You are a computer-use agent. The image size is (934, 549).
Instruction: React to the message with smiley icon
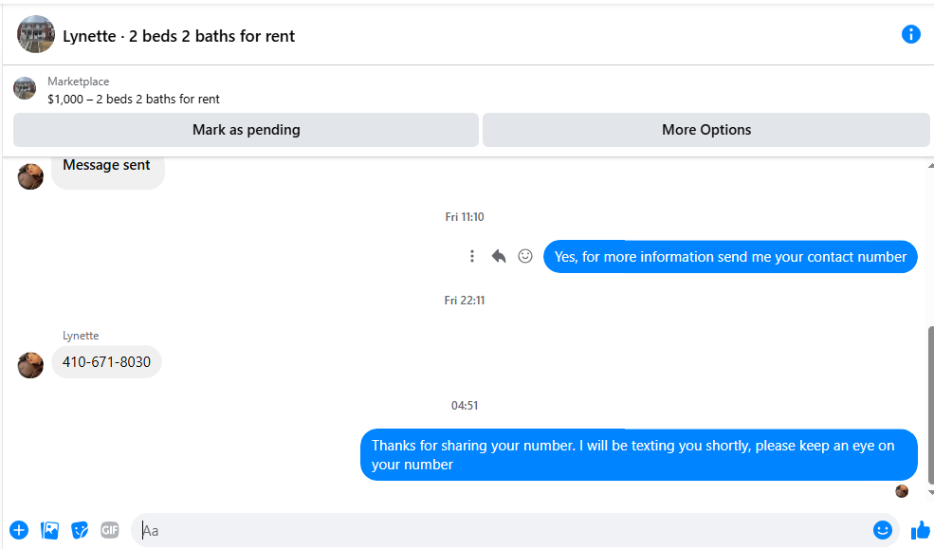click(x=525, y=256)
